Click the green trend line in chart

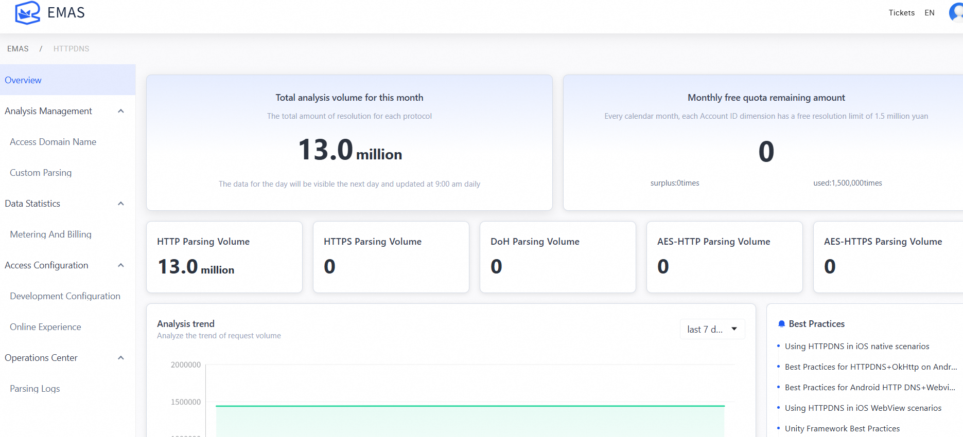point(470,406)
